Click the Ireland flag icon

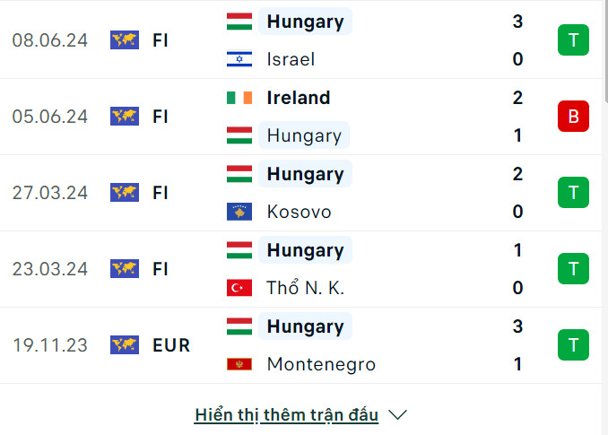pyautogui.click(x=239, y=98)
